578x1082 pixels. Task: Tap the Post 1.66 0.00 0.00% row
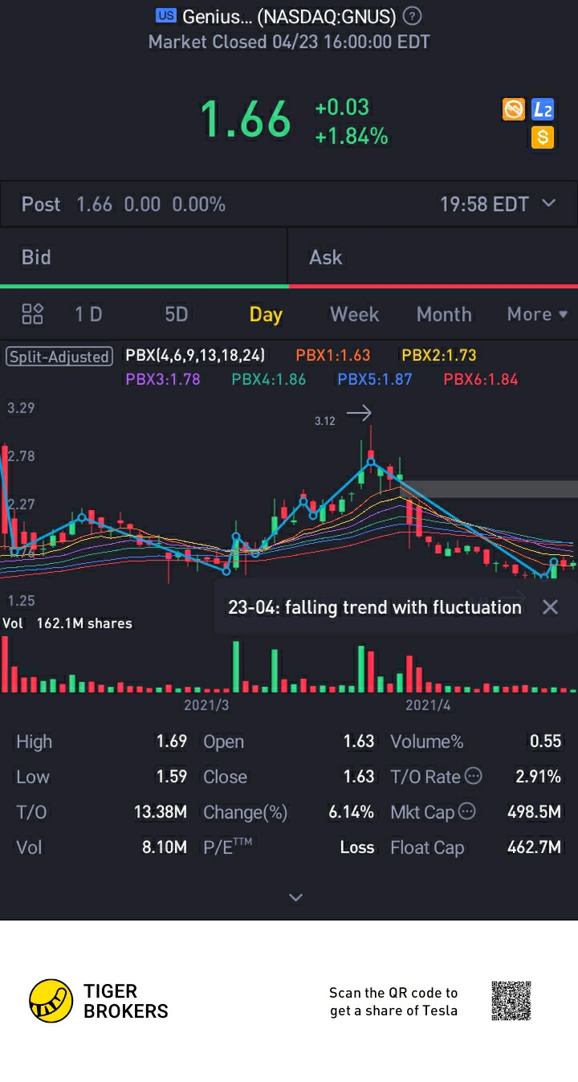click(x=289, y=204)
